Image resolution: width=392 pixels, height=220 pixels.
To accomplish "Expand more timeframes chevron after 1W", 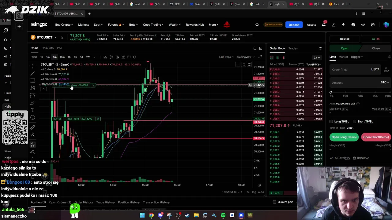I will (x=94, y=57).
